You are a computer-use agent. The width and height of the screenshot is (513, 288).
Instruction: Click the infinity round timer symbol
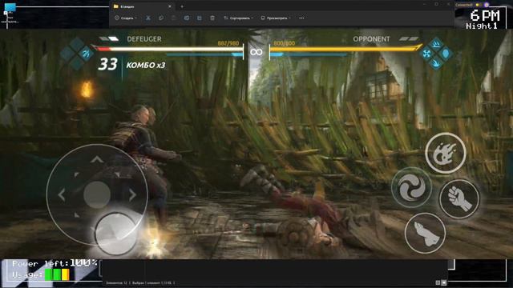click(x=256, y=52)
